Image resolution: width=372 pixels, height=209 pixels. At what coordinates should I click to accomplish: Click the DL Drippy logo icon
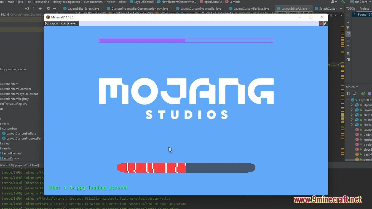pos(46,24)
